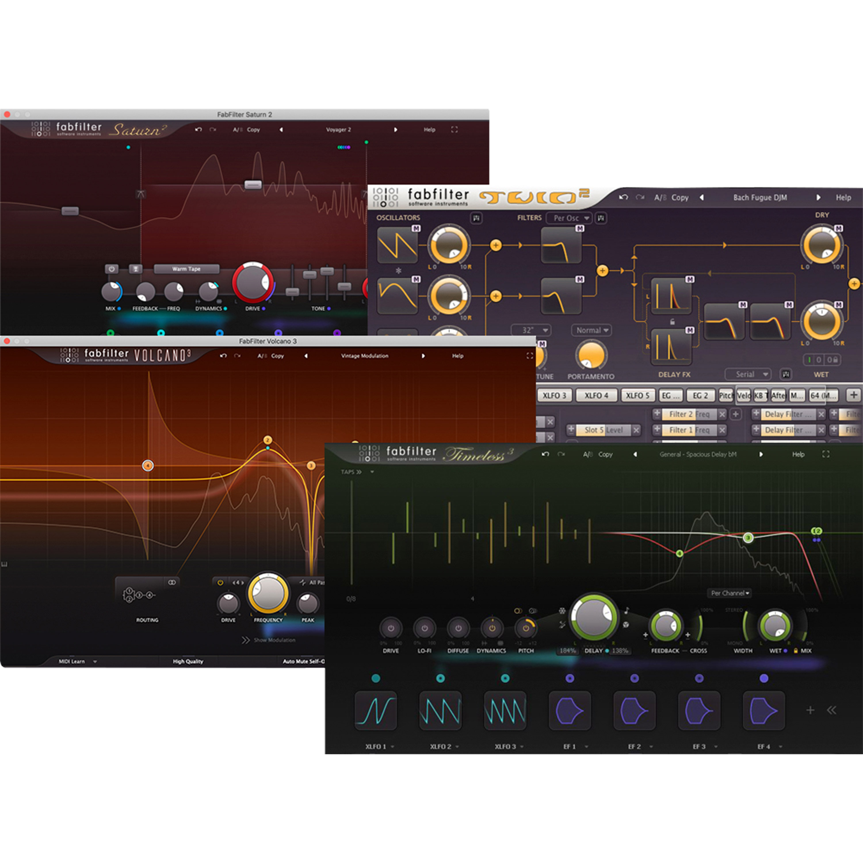Click the delay freeze snowflake icon in Timeless
The image size is (863, 863).
(x=562, y=611)
